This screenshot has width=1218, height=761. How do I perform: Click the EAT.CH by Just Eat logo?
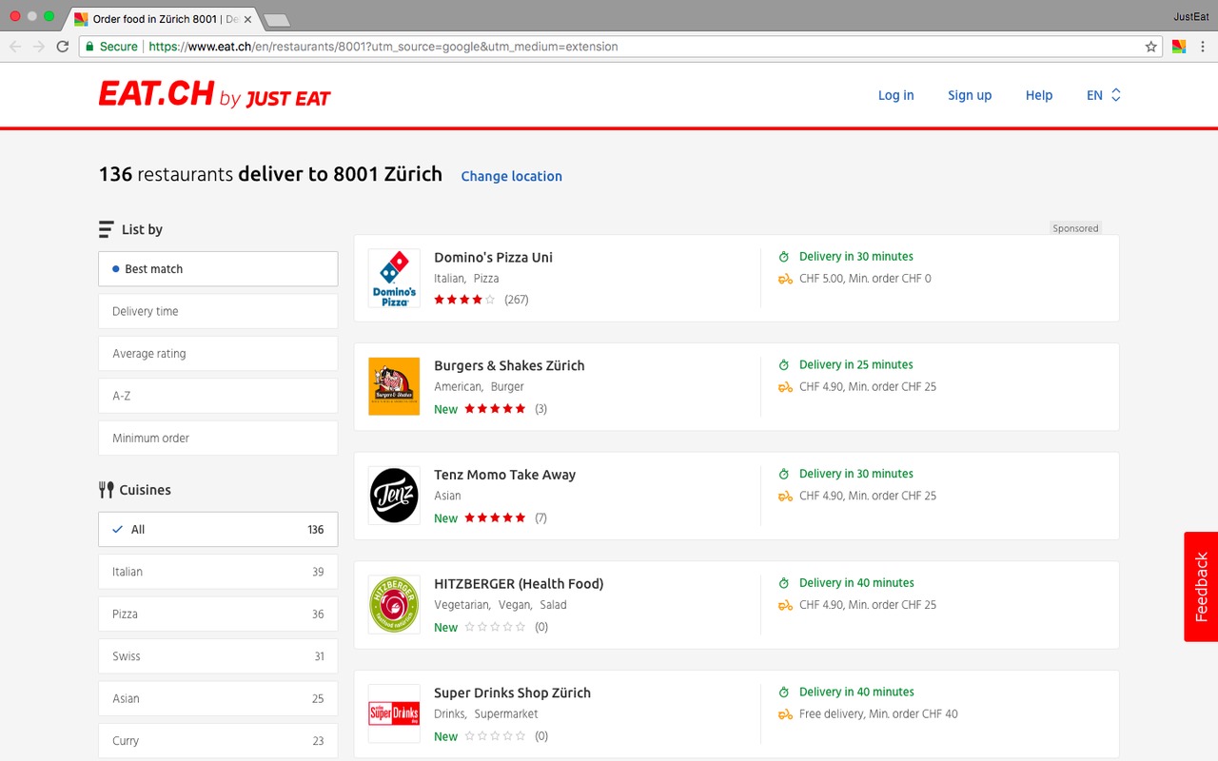[x=215, y=94]
